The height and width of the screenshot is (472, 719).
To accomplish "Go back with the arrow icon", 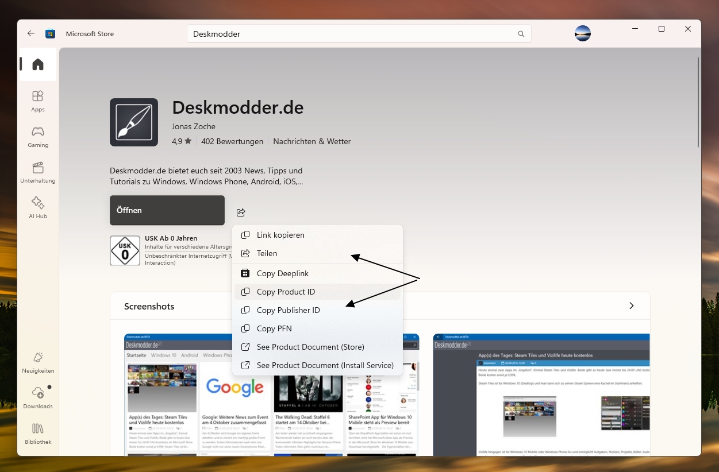I will [x=31, y=34].
